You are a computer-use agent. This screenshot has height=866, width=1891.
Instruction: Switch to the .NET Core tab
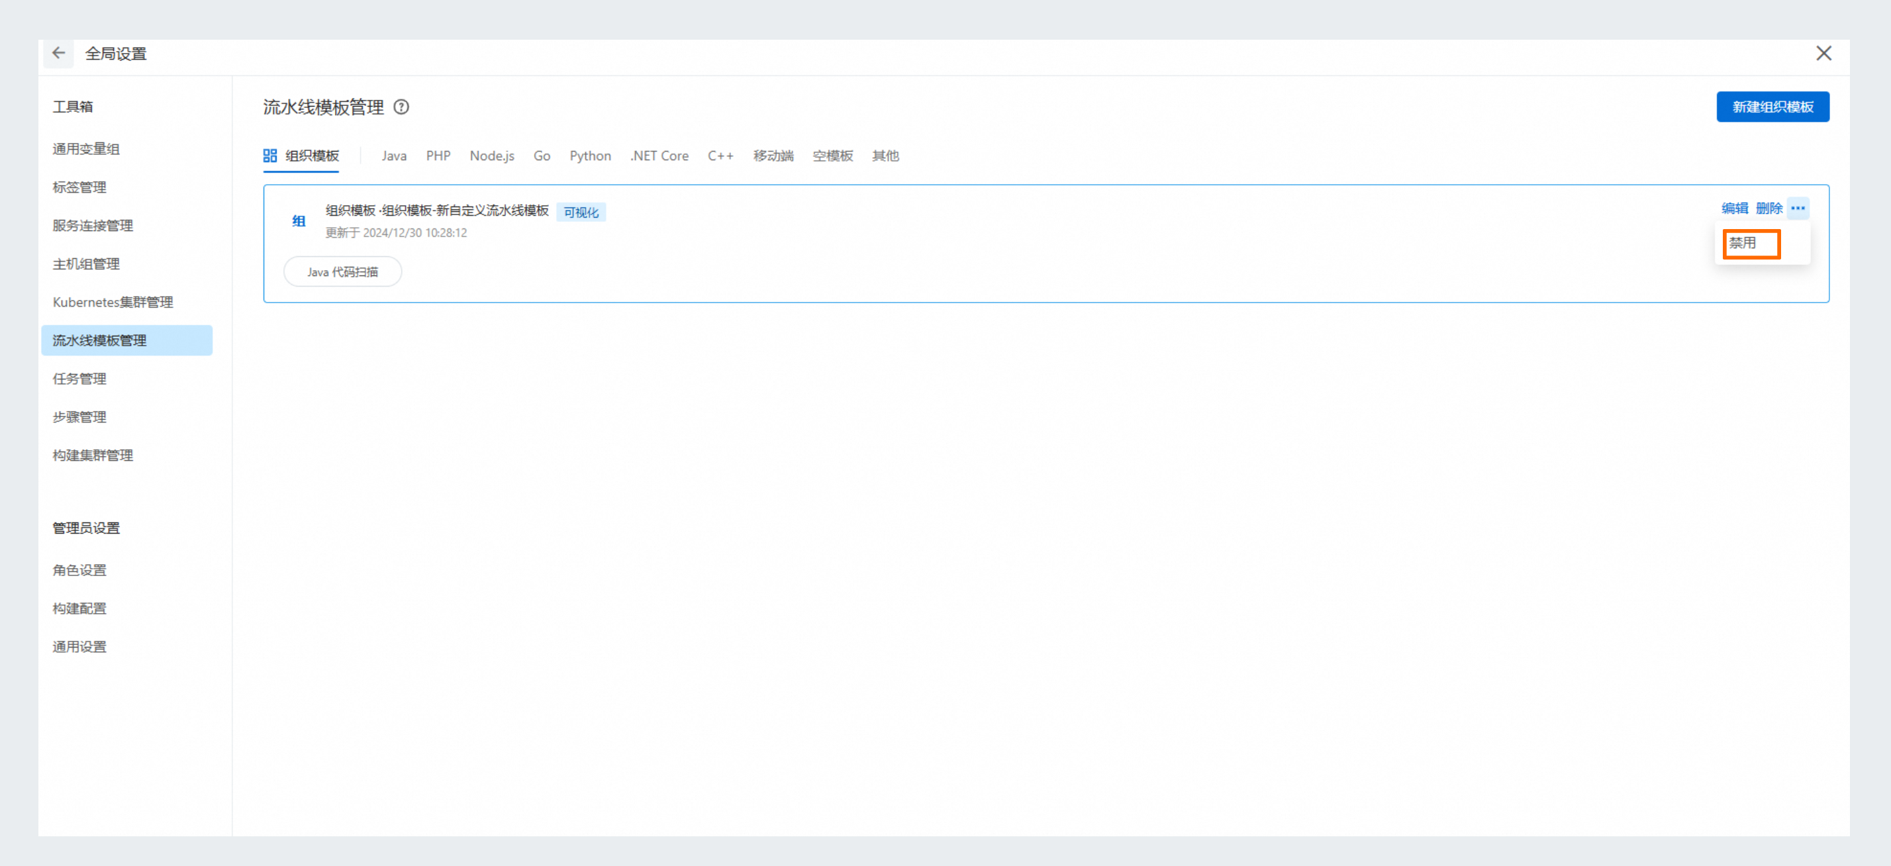point(659,156)
